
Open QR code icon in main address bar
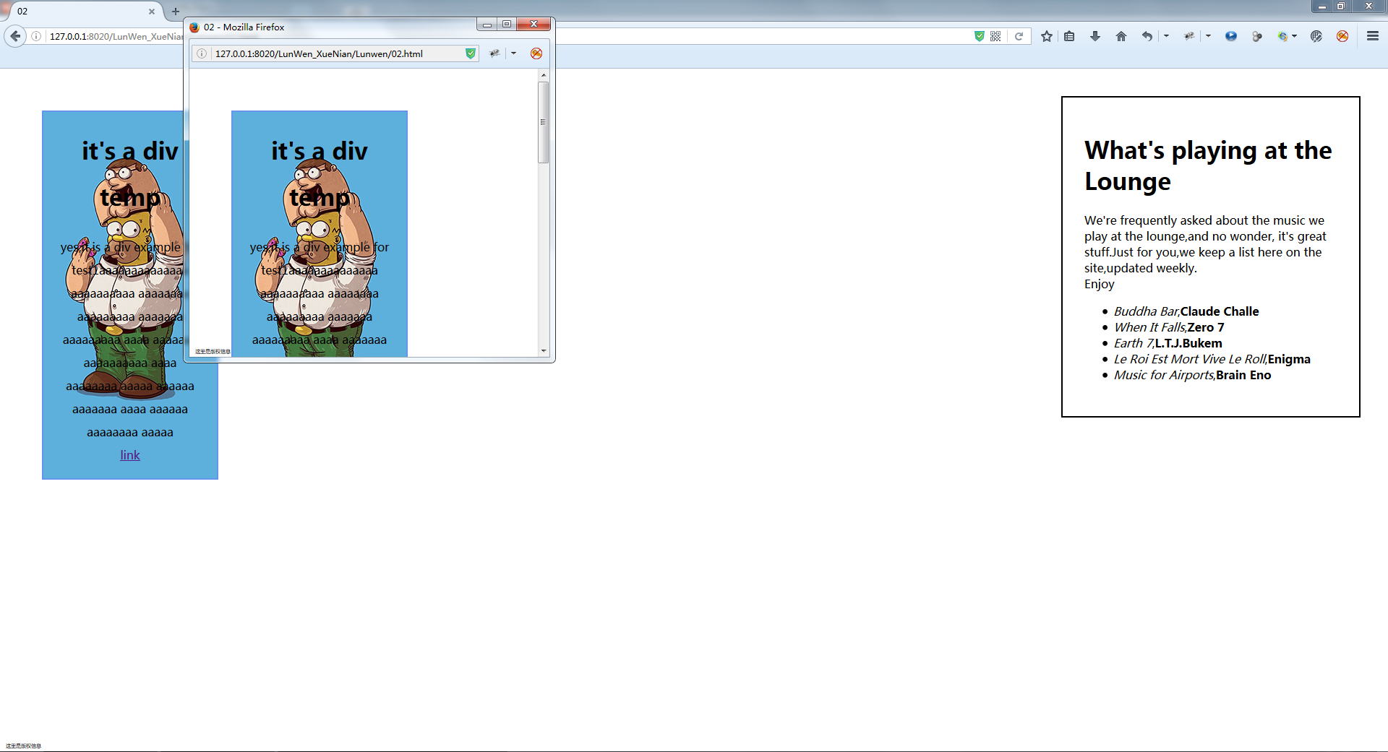tap(995, 36)
